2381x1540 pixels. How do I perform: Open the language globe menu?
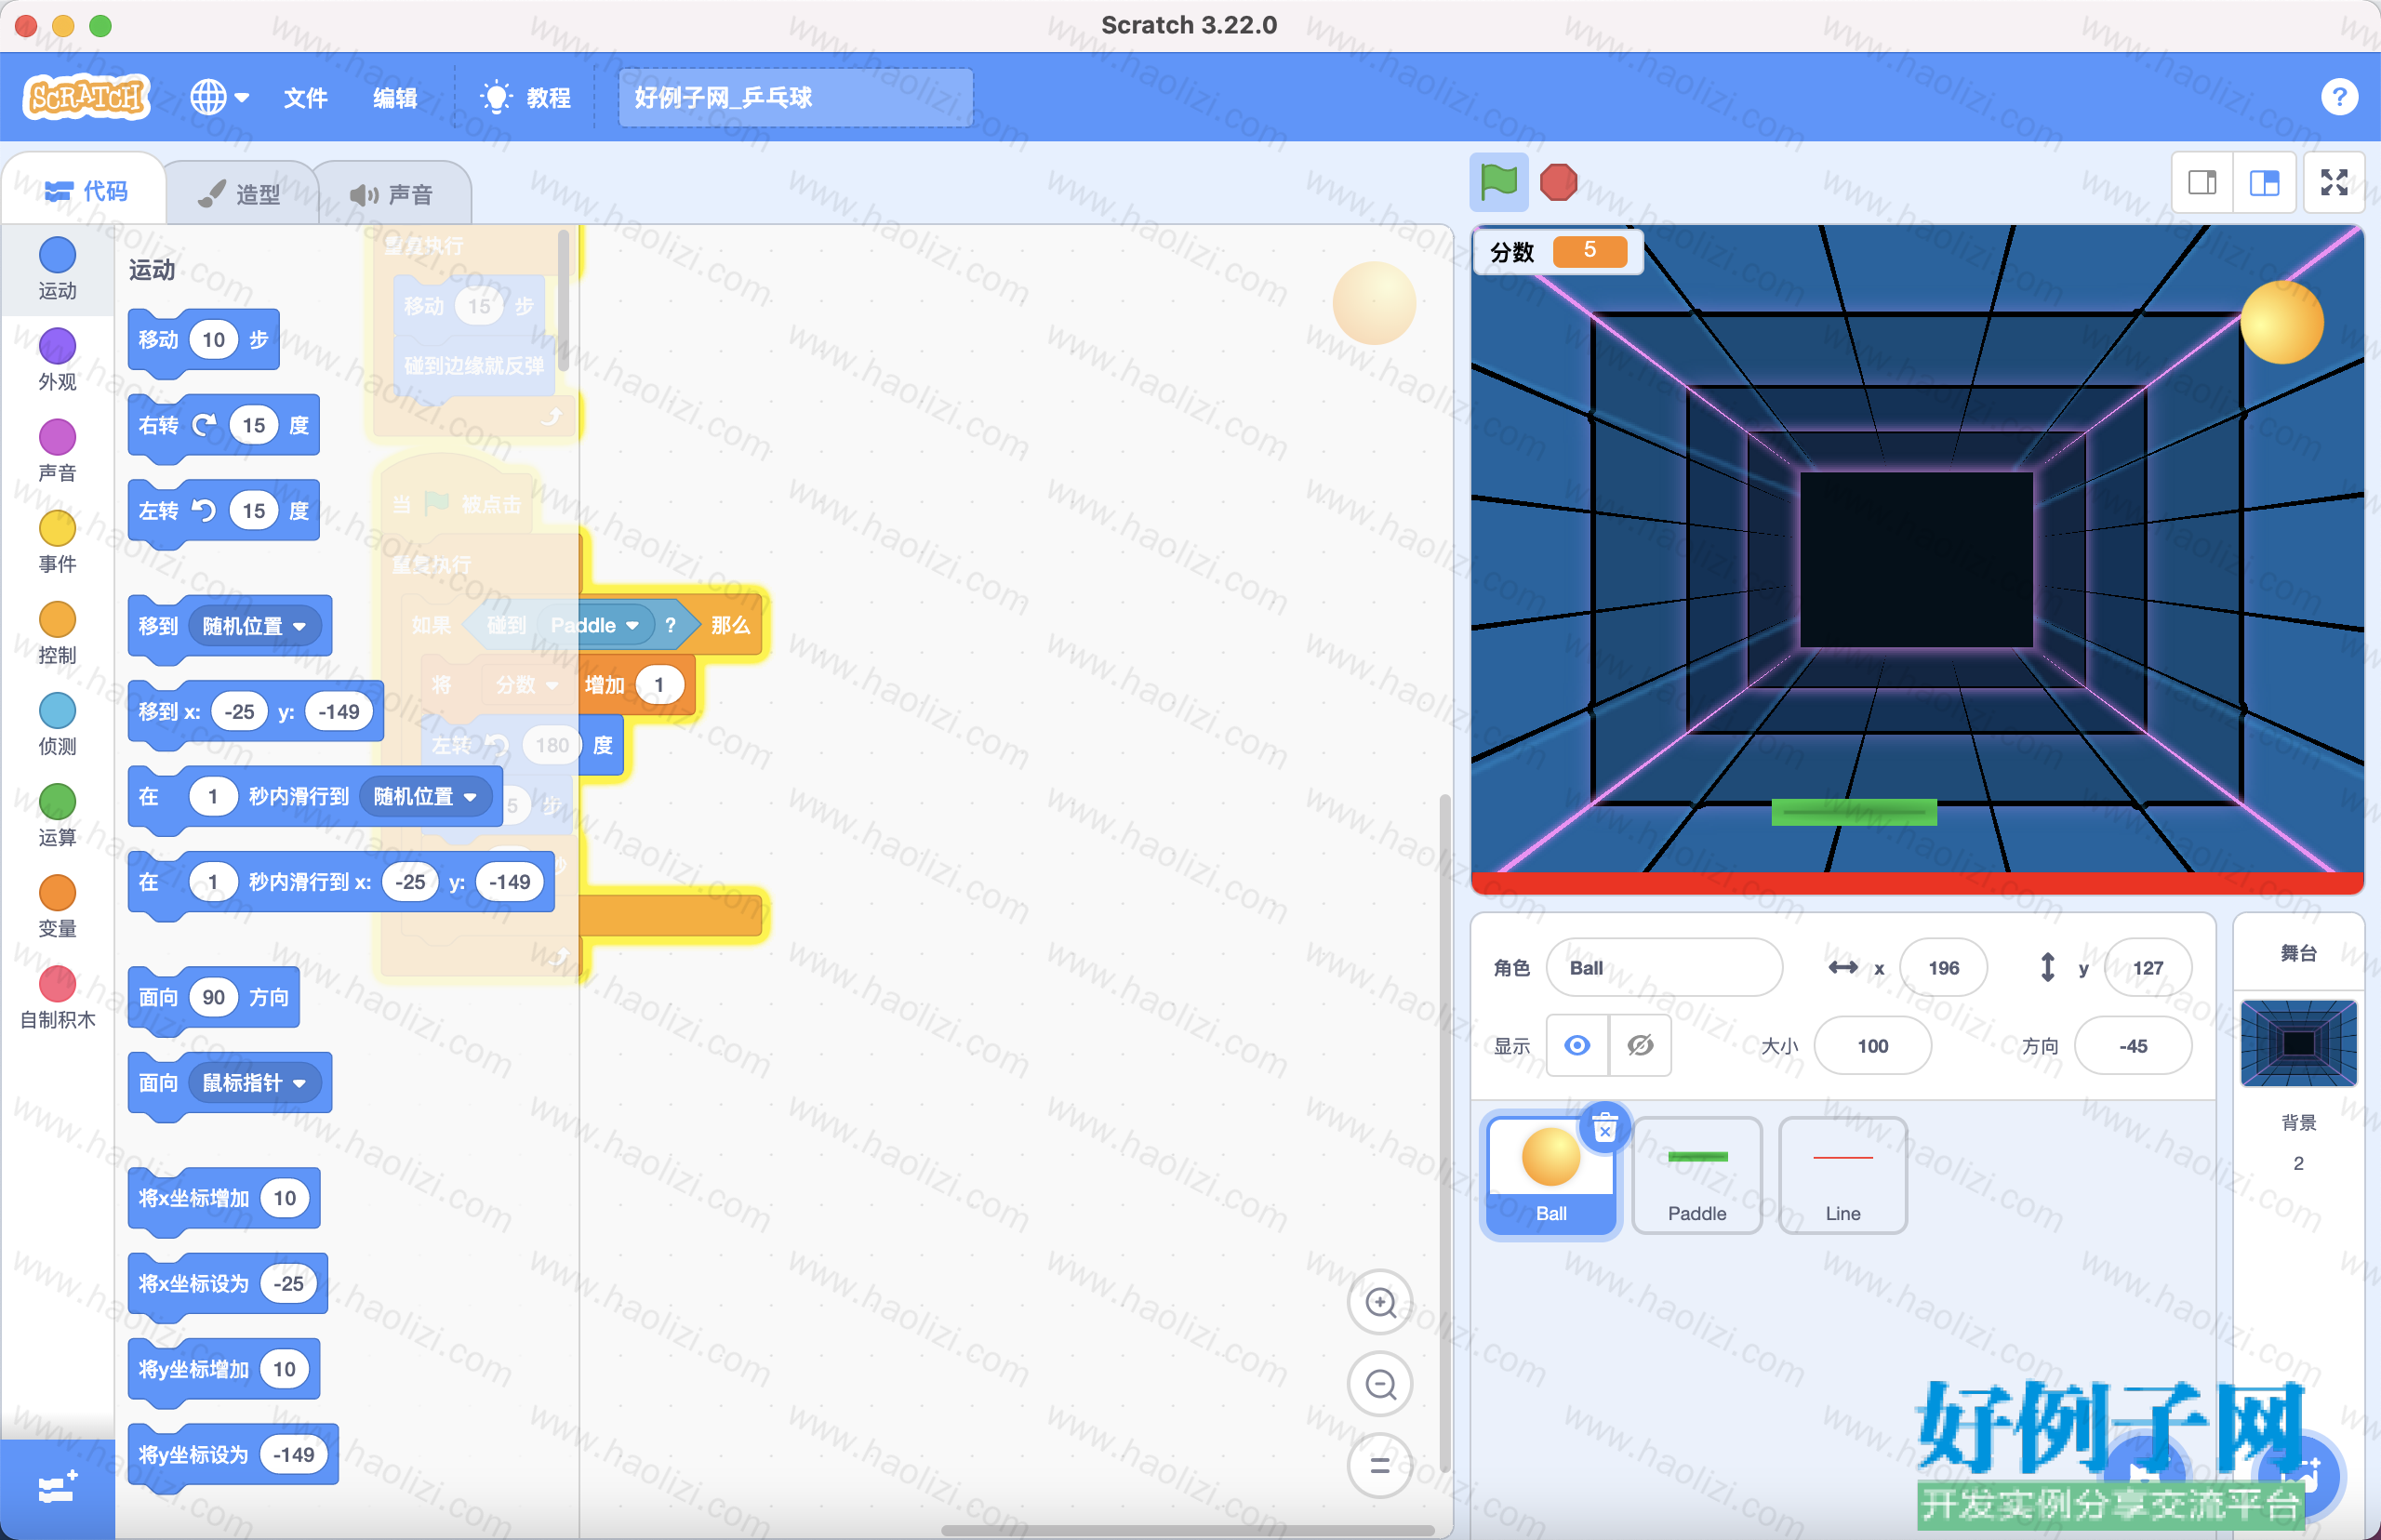click(x=219, y=97)
